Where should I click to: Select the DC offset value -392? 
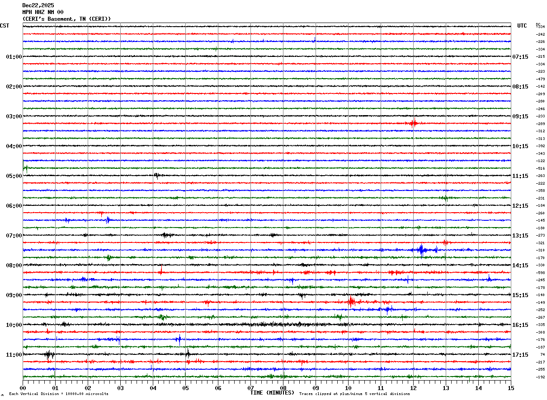[x=540, y=146]
